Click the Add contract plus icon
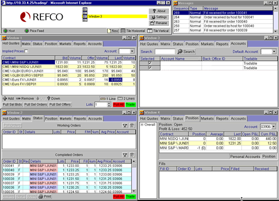This screenshot has width=279, height=201. tap(5, 99)
